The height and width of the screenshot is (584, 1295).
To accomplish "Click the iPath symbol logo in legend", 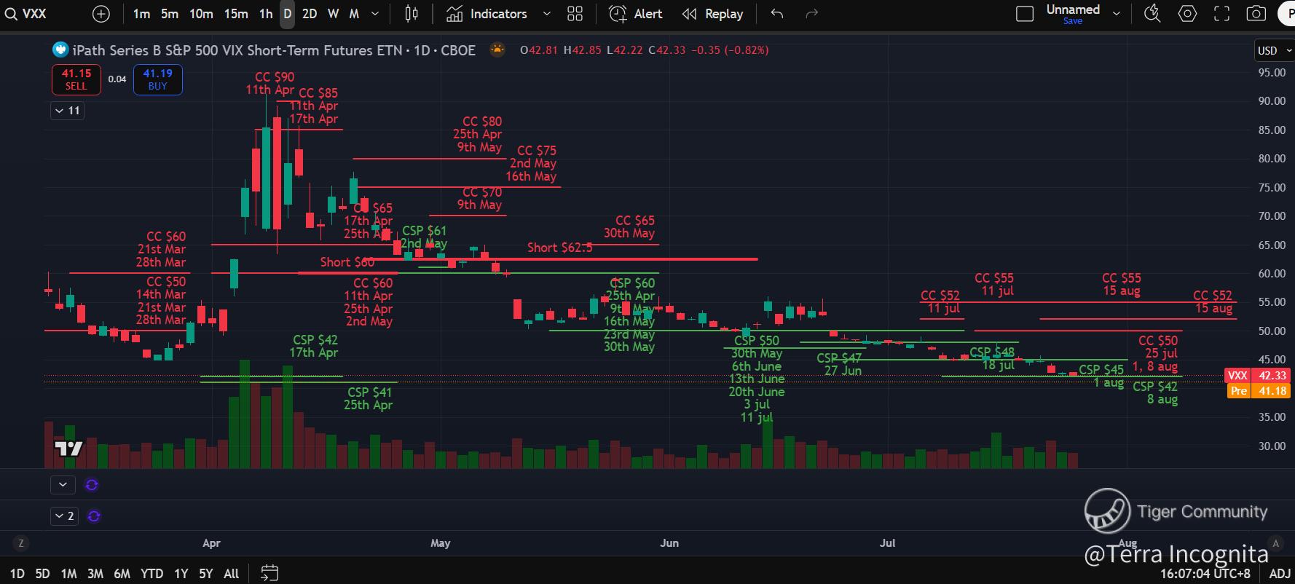I will 60,50.
